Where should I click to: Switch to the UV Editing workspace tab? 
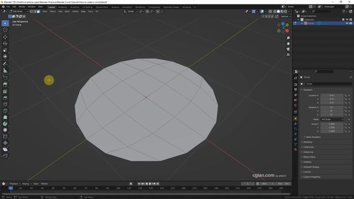click(x=87, y=7)
